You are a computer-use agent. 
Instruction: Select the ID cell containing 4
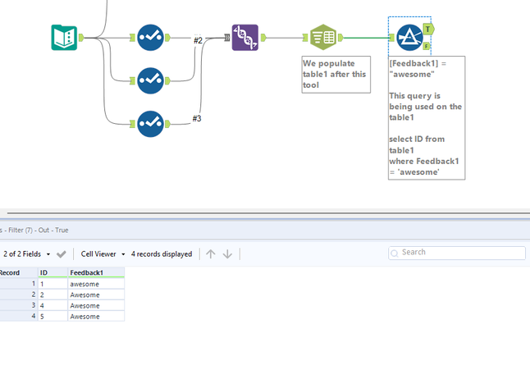(x=53, y=306)
